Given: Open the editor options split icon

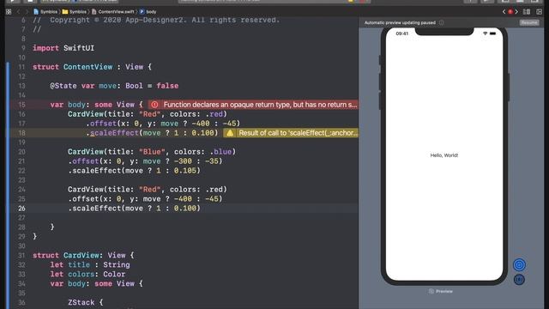Looking at the screenshot, I should tap(527, 11).
